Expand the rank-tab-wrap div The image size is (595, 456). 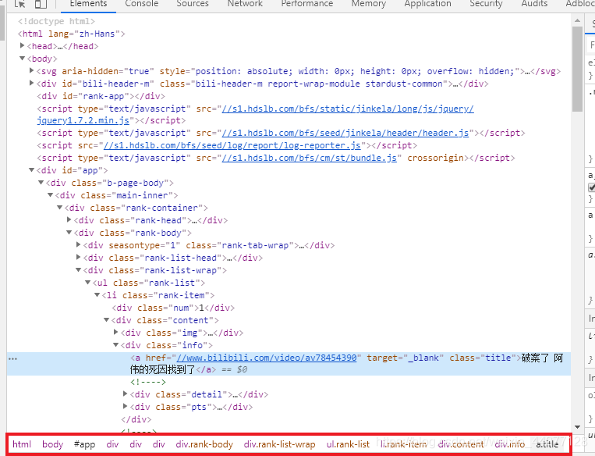tap(79, 244)
